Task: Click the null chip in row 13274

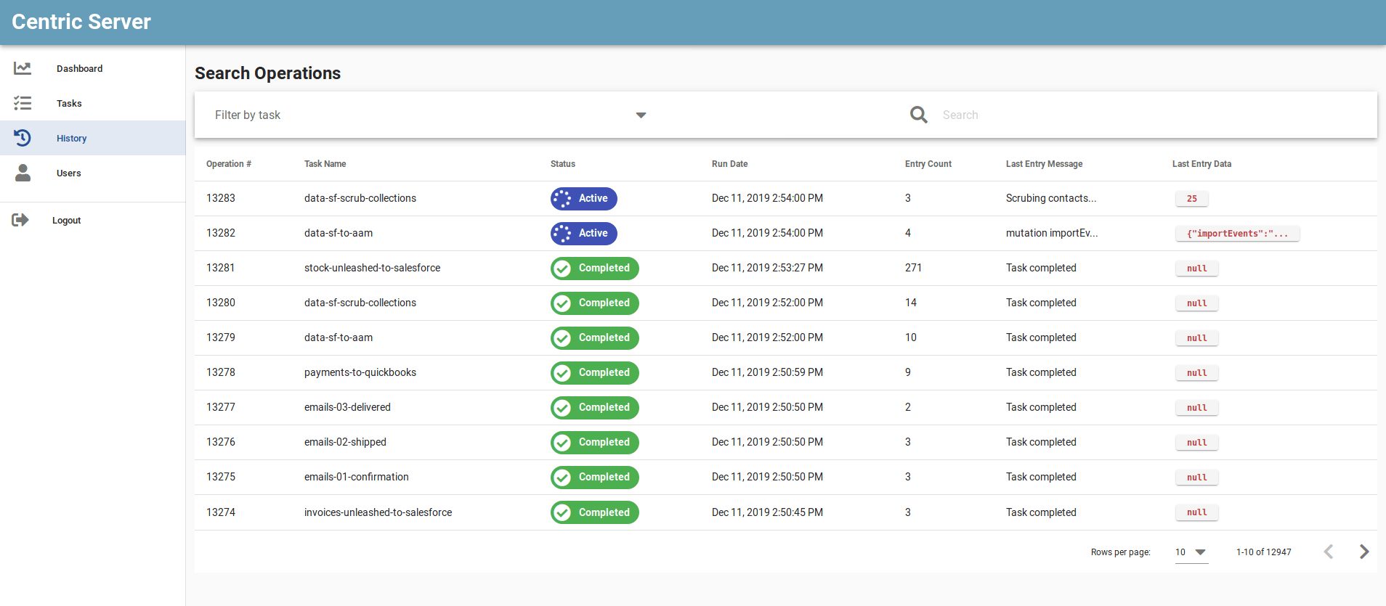Action: coord(1197,512)
